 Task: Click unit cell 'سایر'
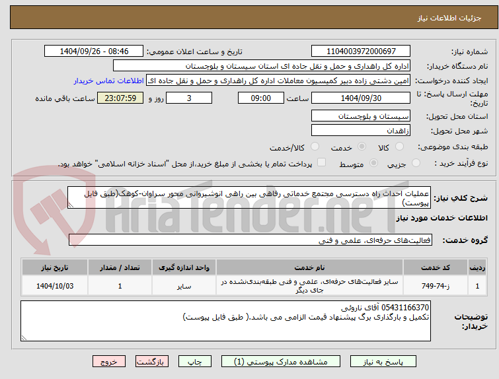click(184, 286)
